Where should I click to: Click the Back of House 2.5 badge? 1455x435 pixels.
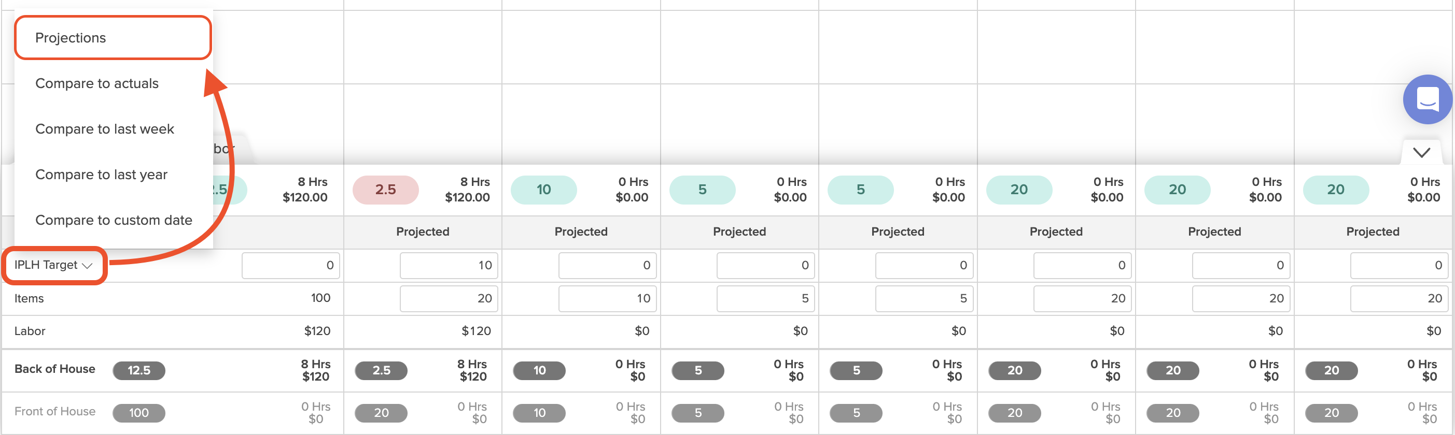point(381,370)
